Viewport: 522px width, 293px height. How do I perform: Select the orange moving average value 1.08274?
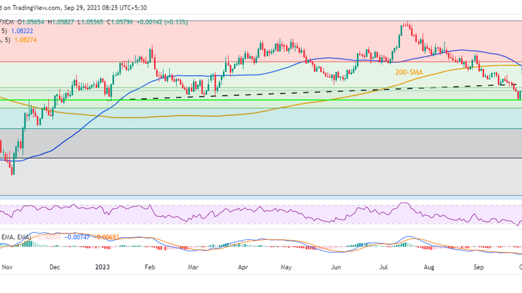coord(25,40)
